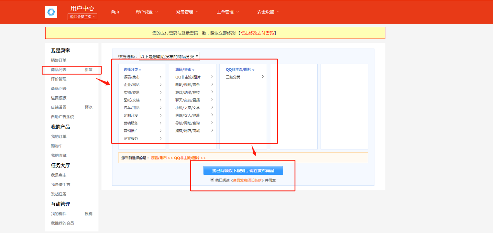This screenshot has height=233, width=493.
Task: Click chevron next to 定制开发 category
Action: pos(160,115)
